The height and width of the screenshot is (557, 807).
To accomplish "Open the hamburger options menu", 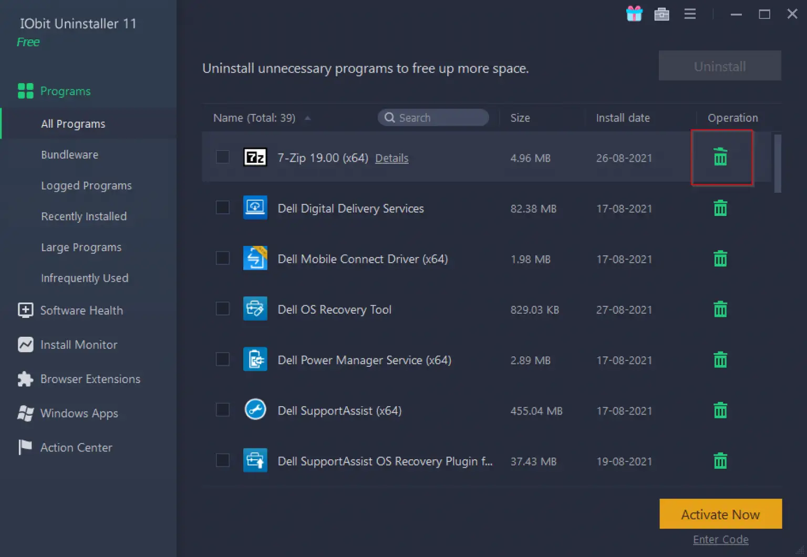I will click(x=690, y=14).
